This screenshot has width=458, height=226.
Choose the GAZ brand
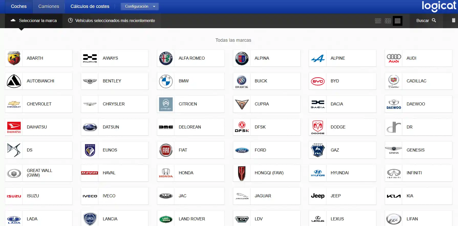(x=343, y=150)
